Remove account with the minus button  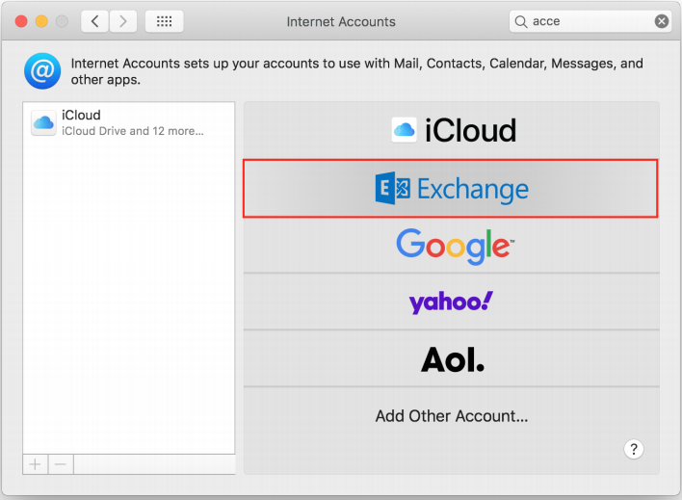61,464
